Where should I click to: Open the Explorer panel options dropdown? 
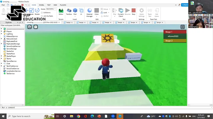[18, 22]
